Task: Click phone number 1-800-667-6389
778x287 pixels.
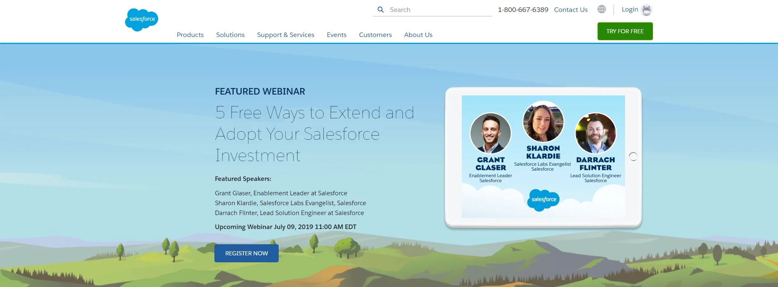Action: [523, 10]
